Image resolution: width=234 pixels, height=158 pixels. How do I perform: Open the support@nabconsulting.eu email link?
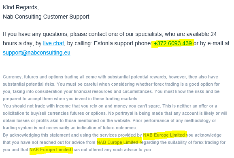(x=36, y=53)
